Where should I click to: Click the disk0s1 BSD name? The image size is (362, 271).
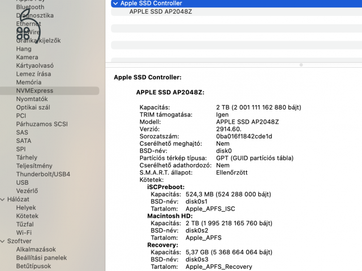pos(196,202)
